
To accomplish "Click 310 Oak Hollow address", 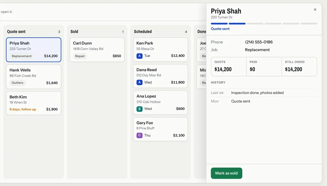I will (x=149, y=102).
